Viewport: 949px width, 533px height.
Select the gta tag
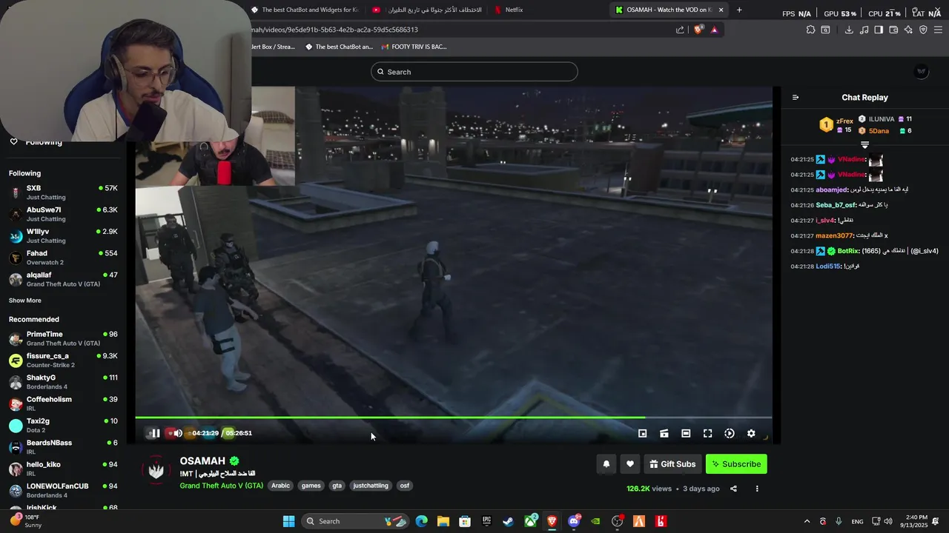(337, 486)
